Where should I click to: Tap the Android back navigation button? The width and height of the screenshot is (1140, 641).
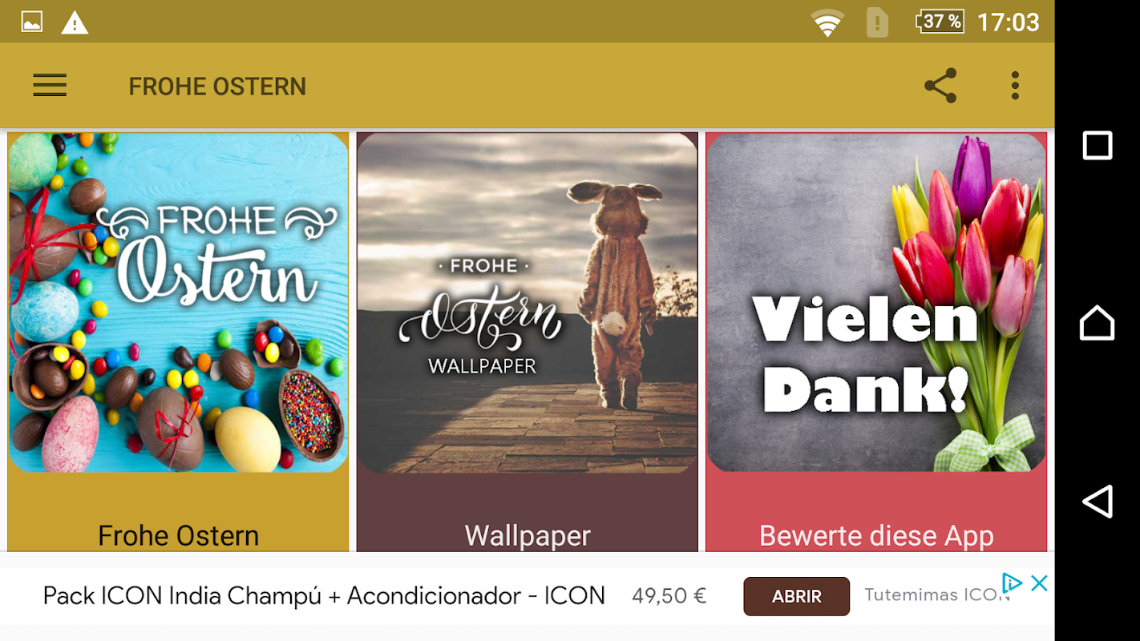[1098, 502]
